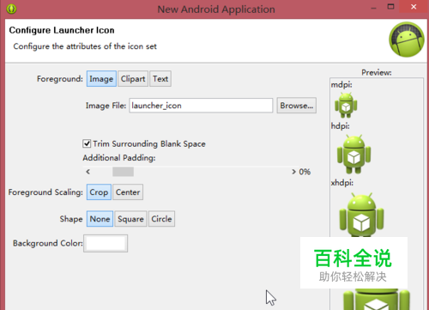Screen dimensions: 429x310
Task: Click the Additional Padding slider track
Action: click(190, 172)
